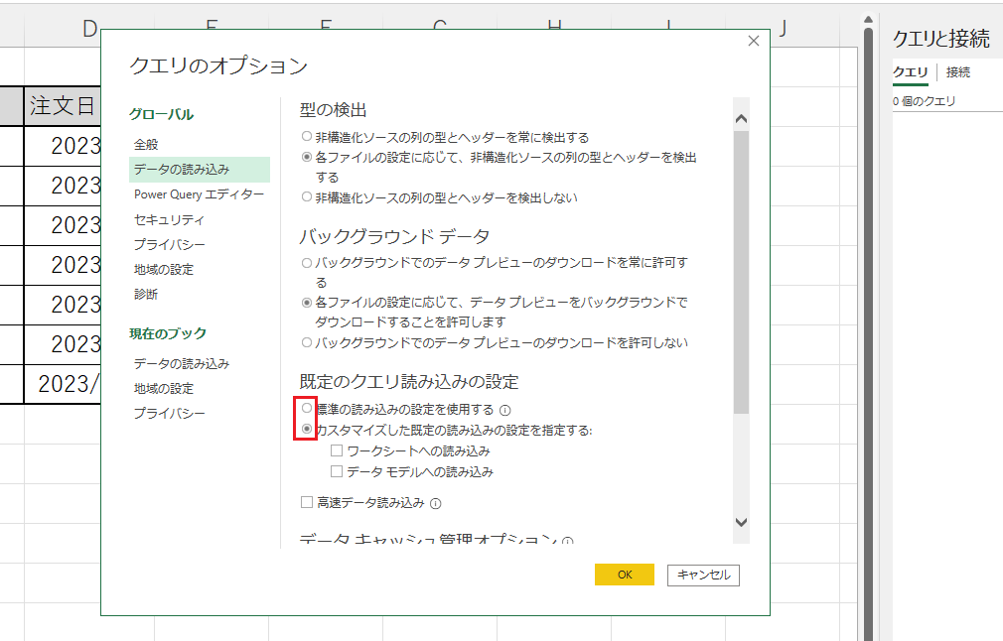1003x641 pixels.
Task: Switch to the 接続 tab in side pane
Action: pos(958,72)
